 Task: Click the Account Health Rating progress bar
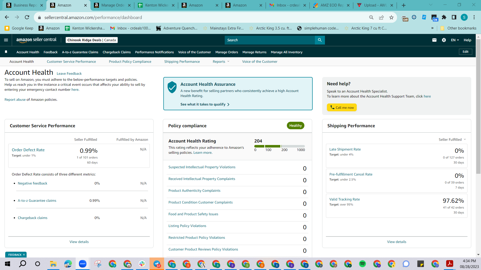click(x=279, y=146)
